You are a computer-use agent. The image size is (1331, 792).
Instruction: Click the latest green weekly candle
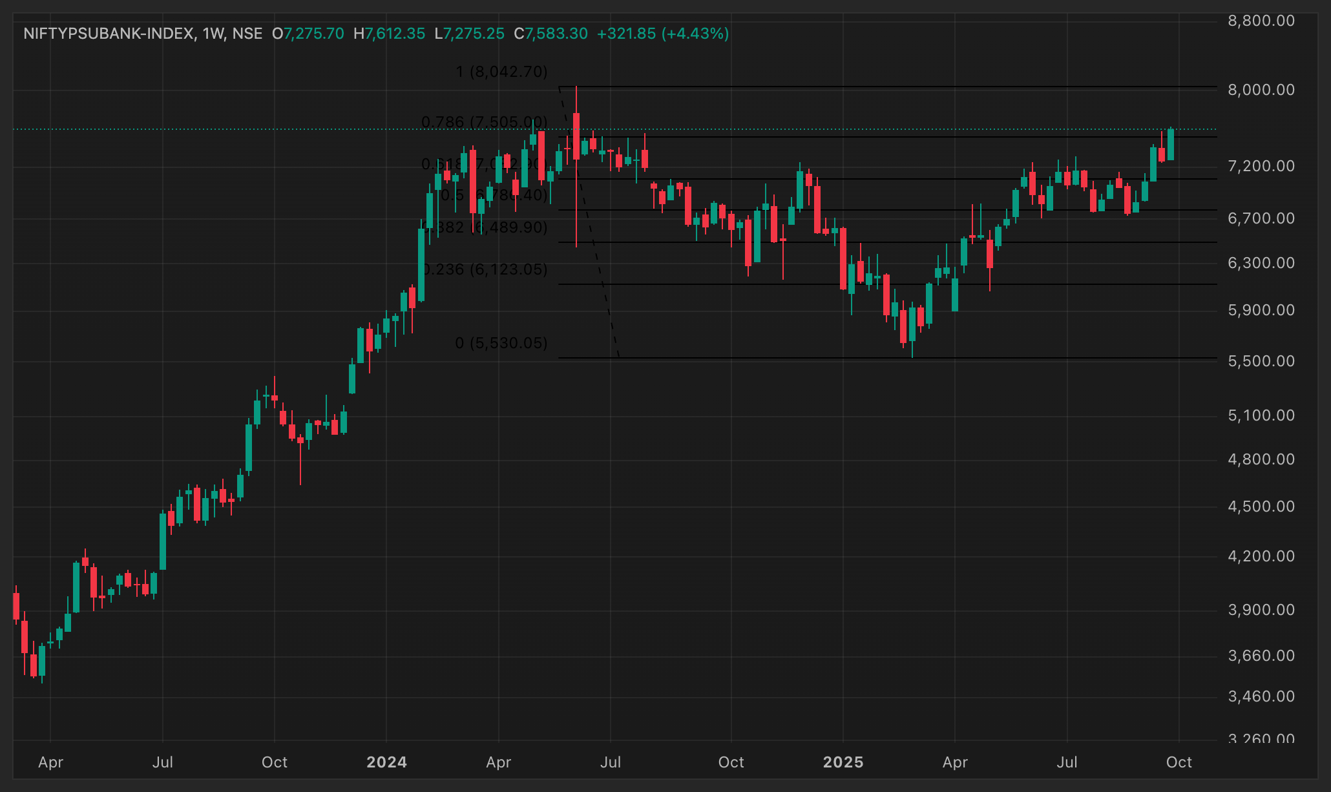coord(1170,145)
